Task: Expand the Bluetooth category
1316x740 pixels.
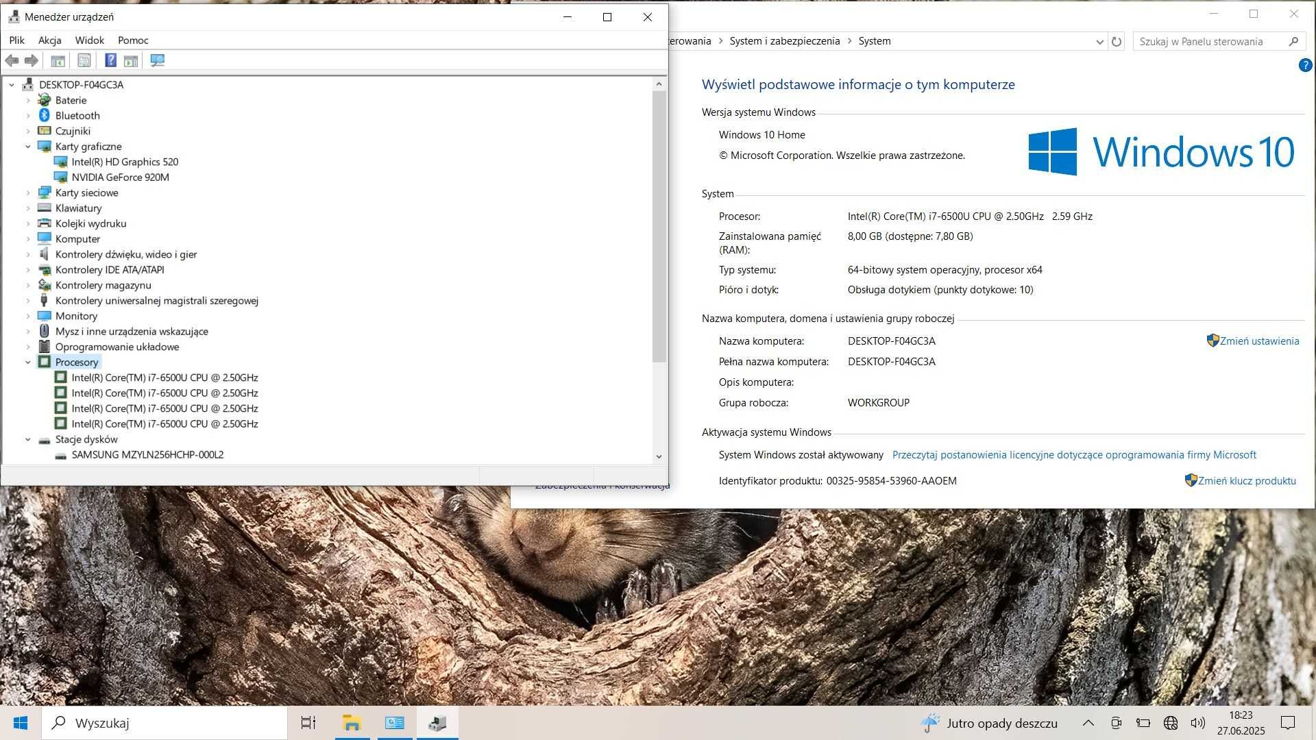Action: tap(28, 116)
